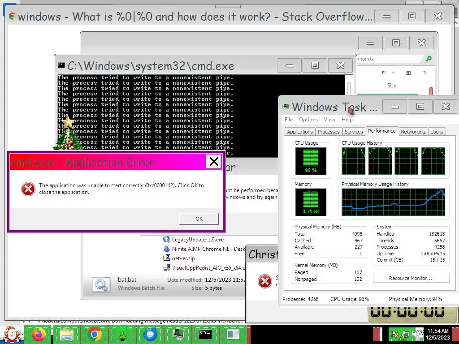Switch to Networking tab
Screen dimensions: 459x344
click(413, 132)
